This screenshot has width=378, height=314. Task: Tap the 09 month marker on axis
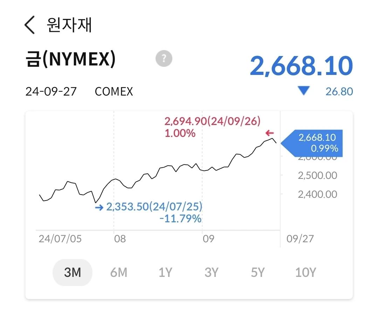click(208, 239)
